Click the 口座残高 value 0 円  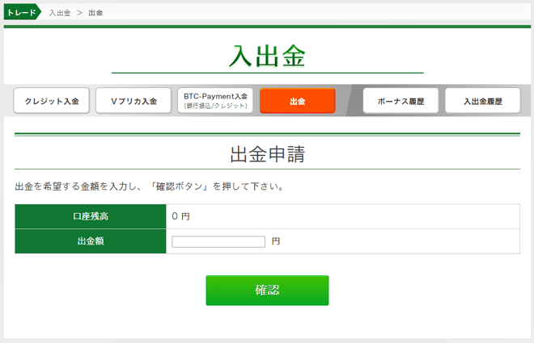tap(181, 216)
